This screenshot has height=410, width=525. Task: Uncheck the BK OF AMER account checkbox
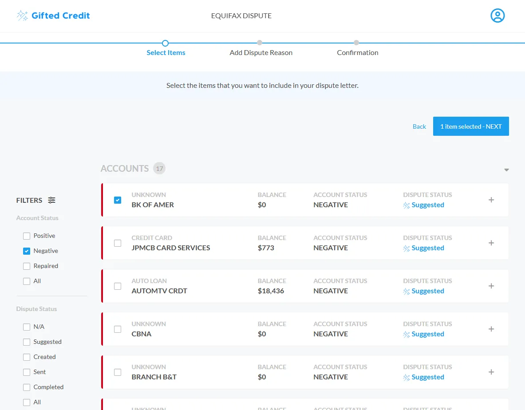click(118, 200)
